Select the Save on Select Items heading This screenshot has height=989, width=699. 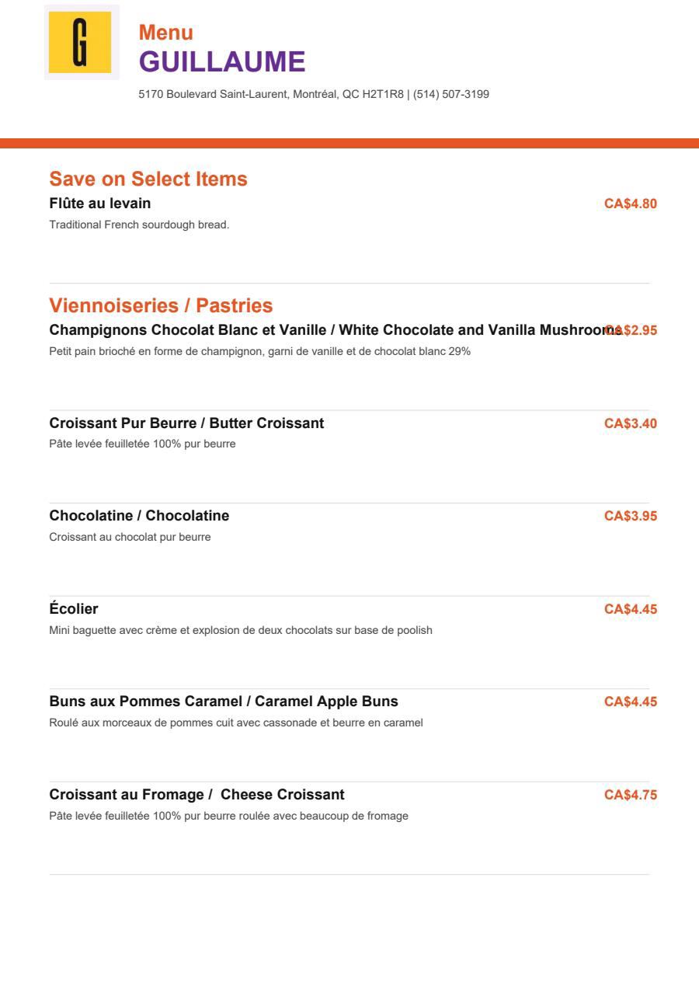click(x=148, y=179)
